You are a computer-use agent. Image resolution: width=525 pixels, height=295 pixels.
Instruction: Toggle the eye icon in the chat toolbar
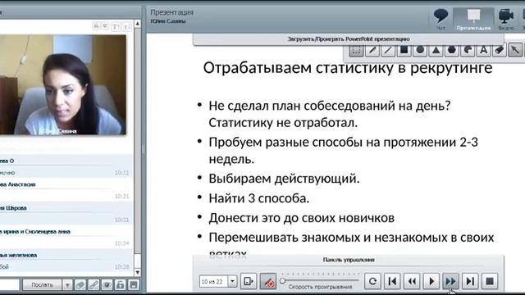coord(107,285)
